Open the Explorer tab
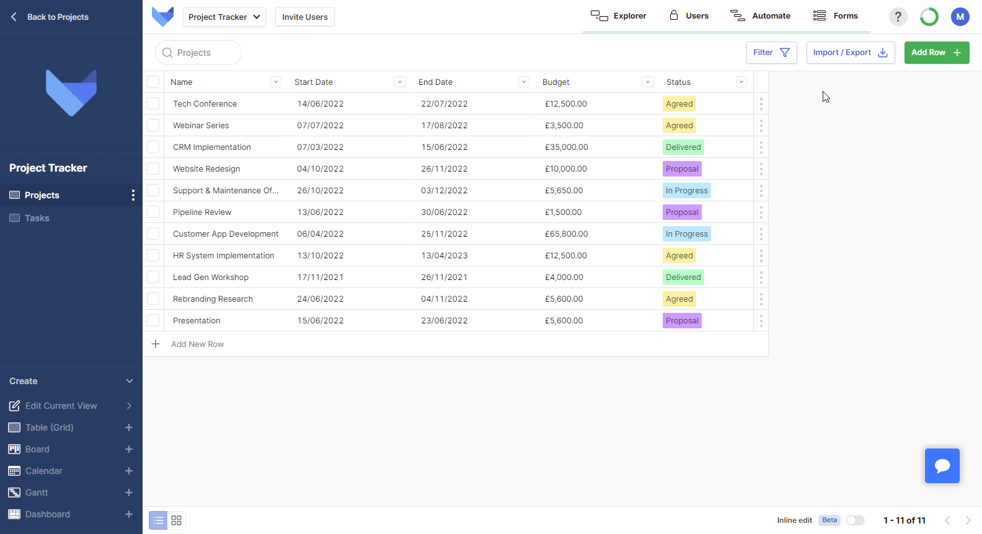This screenshot has height=534, width=982. (x=618, y=16)
